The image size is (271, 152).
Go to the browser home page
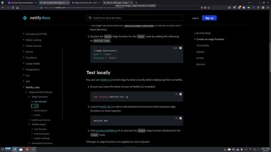17,8
